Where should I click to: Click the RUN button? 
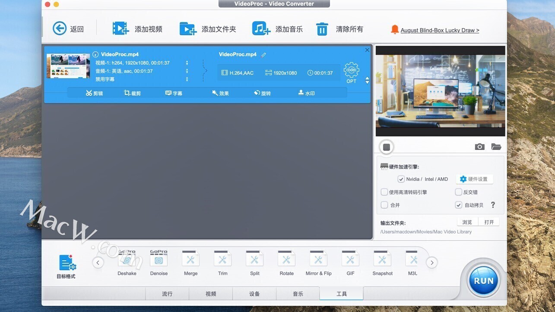[x=483, y=280]
